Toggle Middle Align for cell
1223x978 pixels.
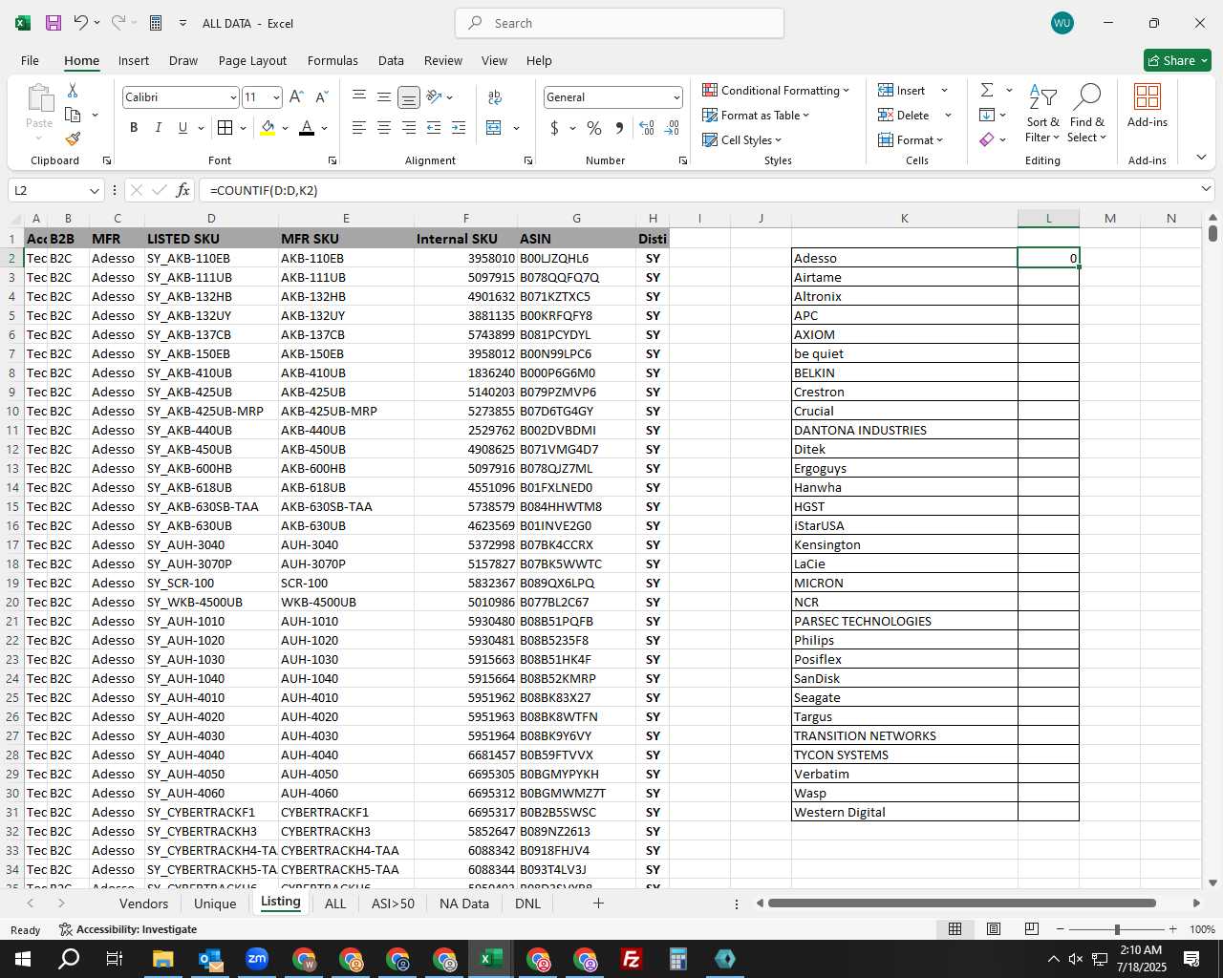[x=384, y=97]
